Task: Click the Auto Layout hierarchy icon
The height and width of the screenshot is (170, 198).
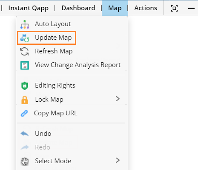Action: click(x=25, y=24)
